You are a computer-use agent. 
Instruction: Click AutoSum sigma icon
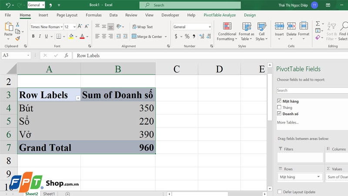(x=318, y=24)
